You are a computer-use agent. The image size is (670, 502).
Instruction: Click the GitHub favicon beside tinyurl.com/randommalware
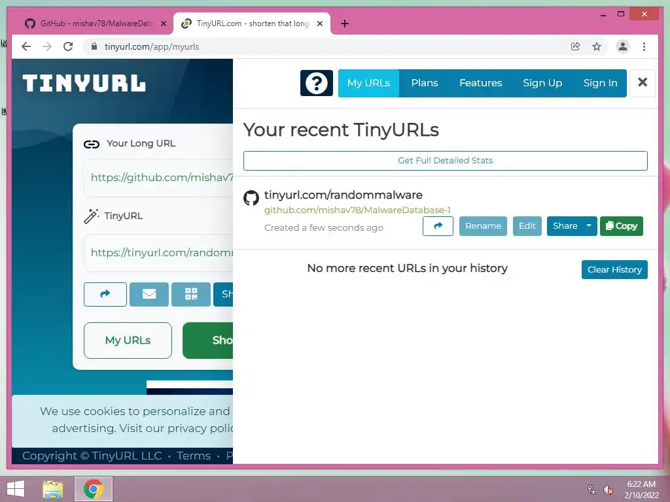251,198
